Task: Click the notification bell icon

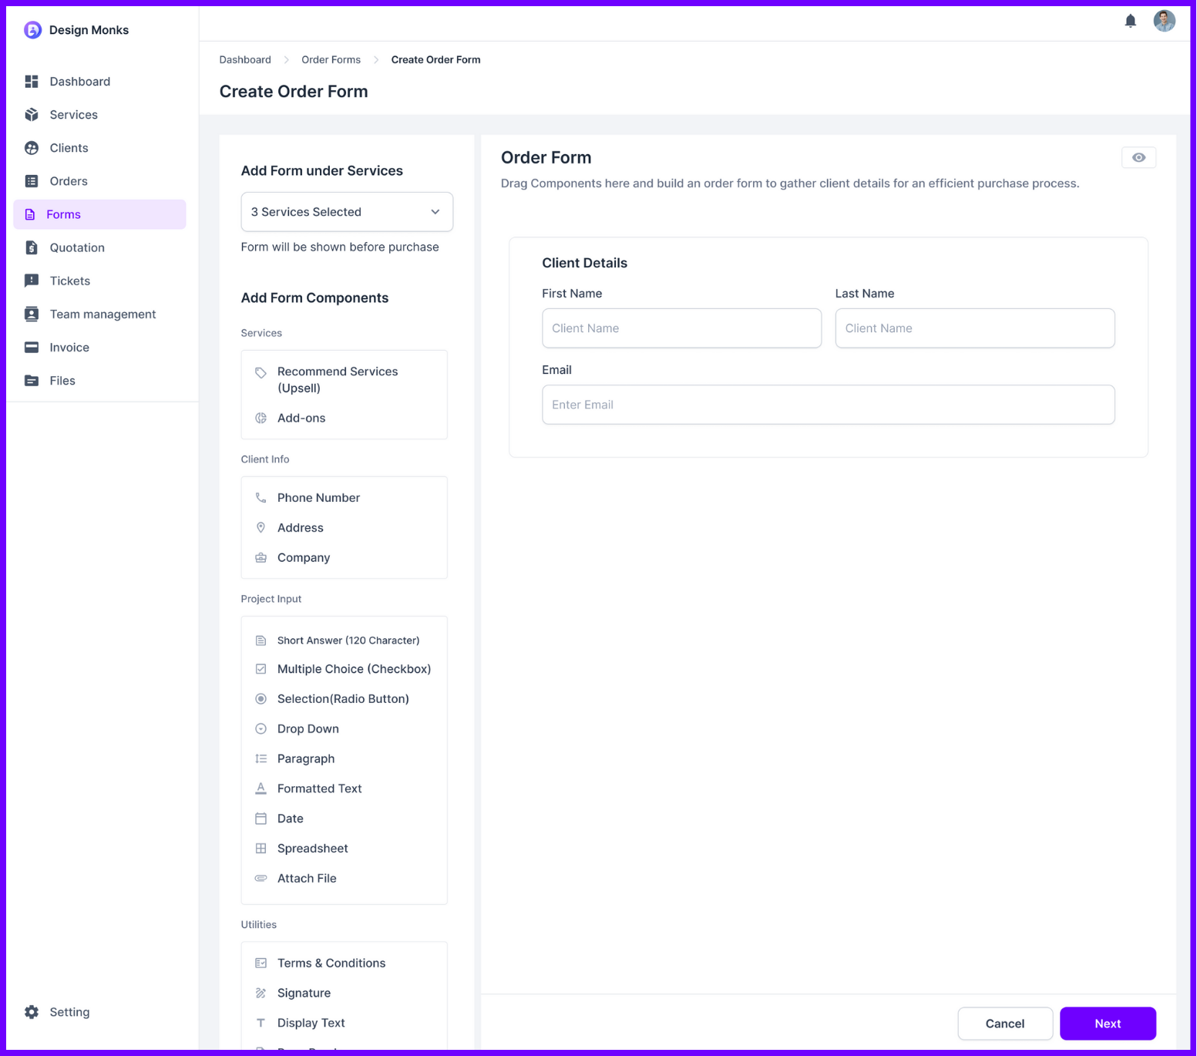Action: pyautogui.click(x=1130, y=21)
